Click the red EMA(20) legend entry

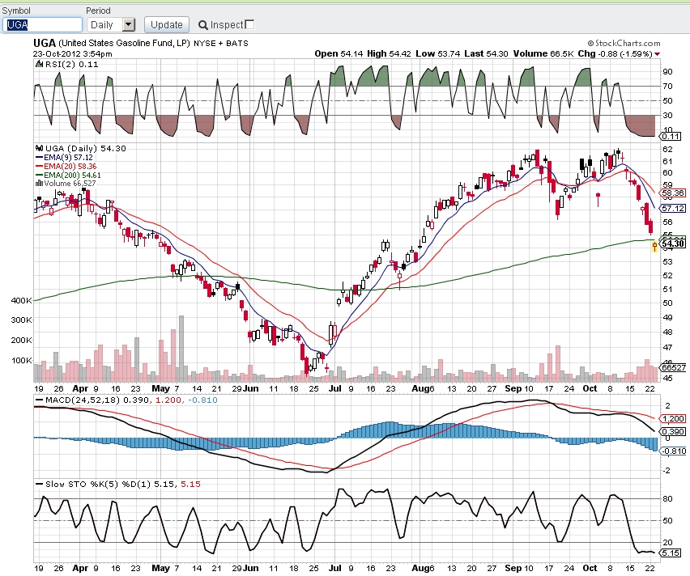coord(66,166)
